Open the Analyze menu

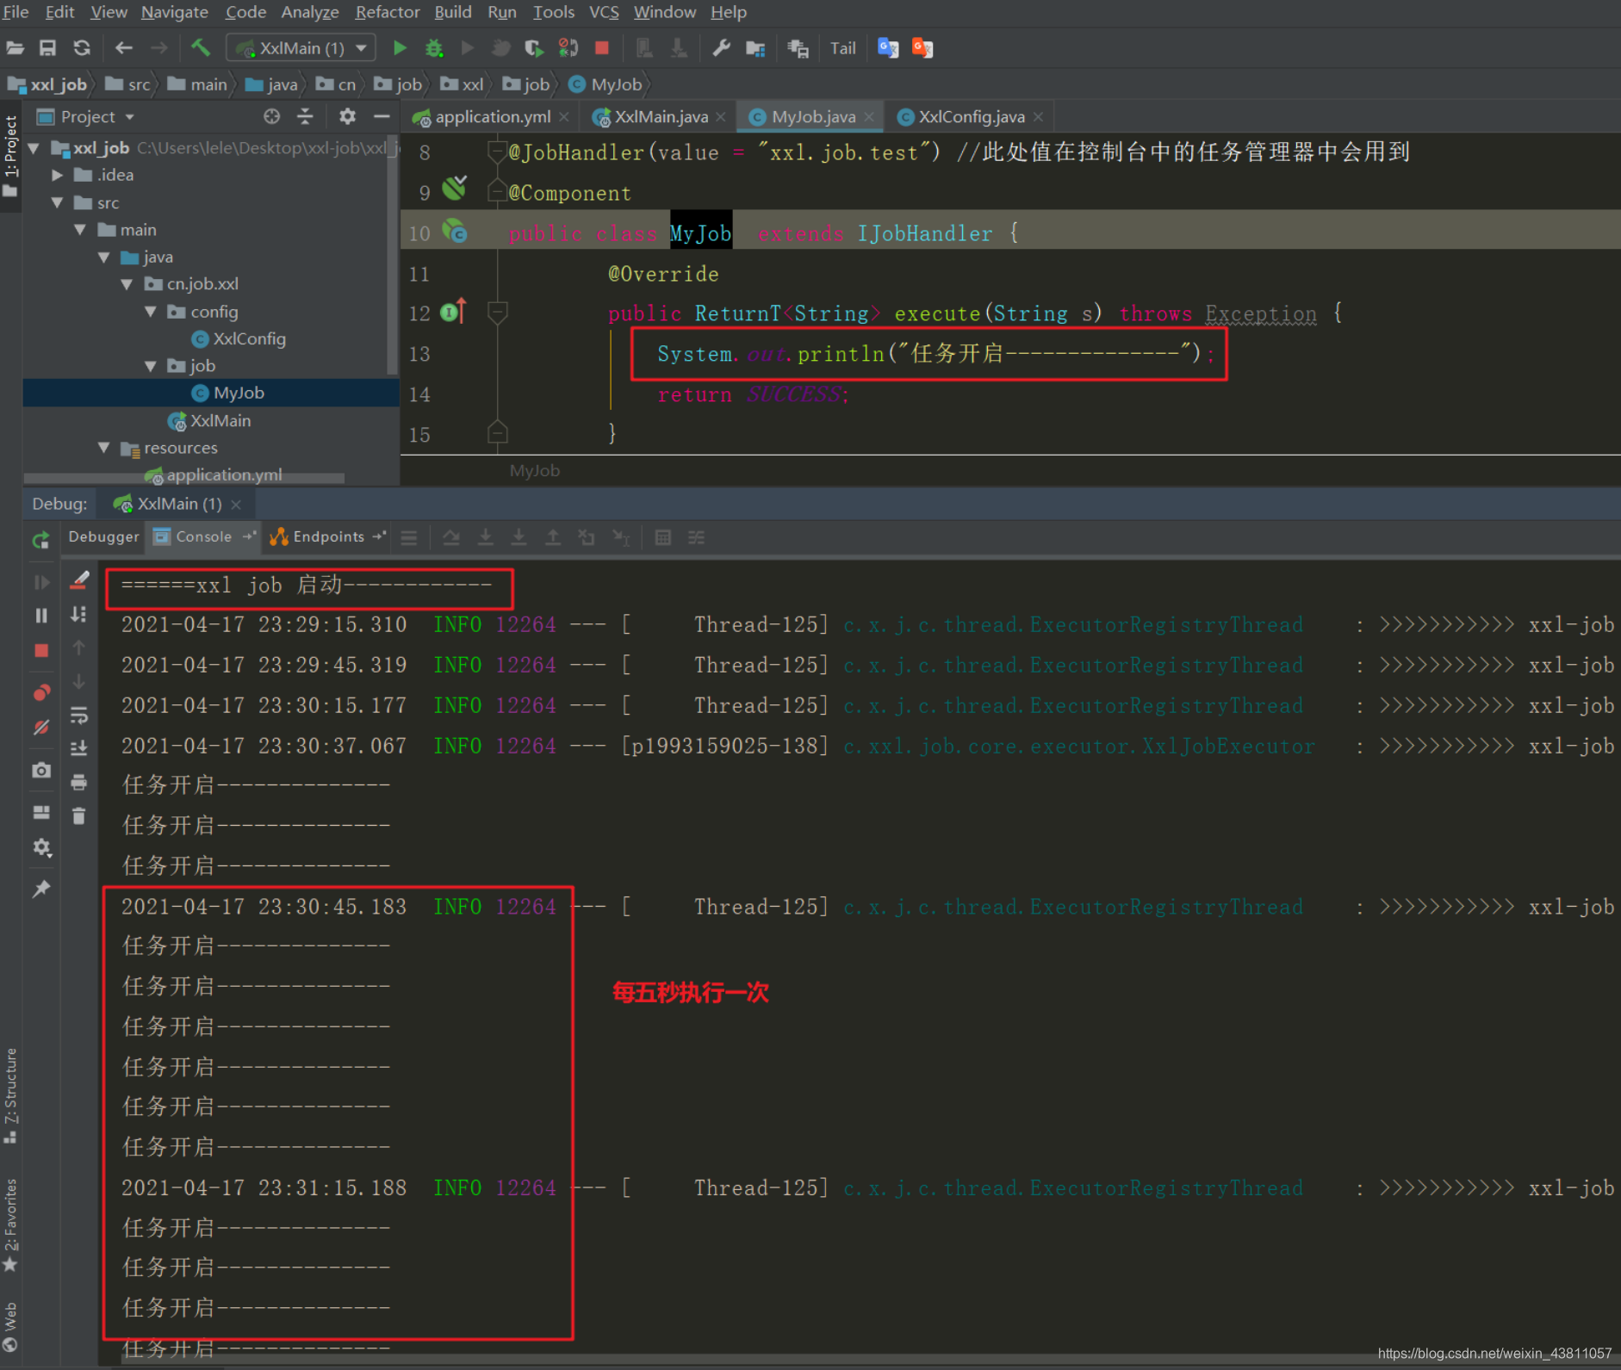click(310, 12)
